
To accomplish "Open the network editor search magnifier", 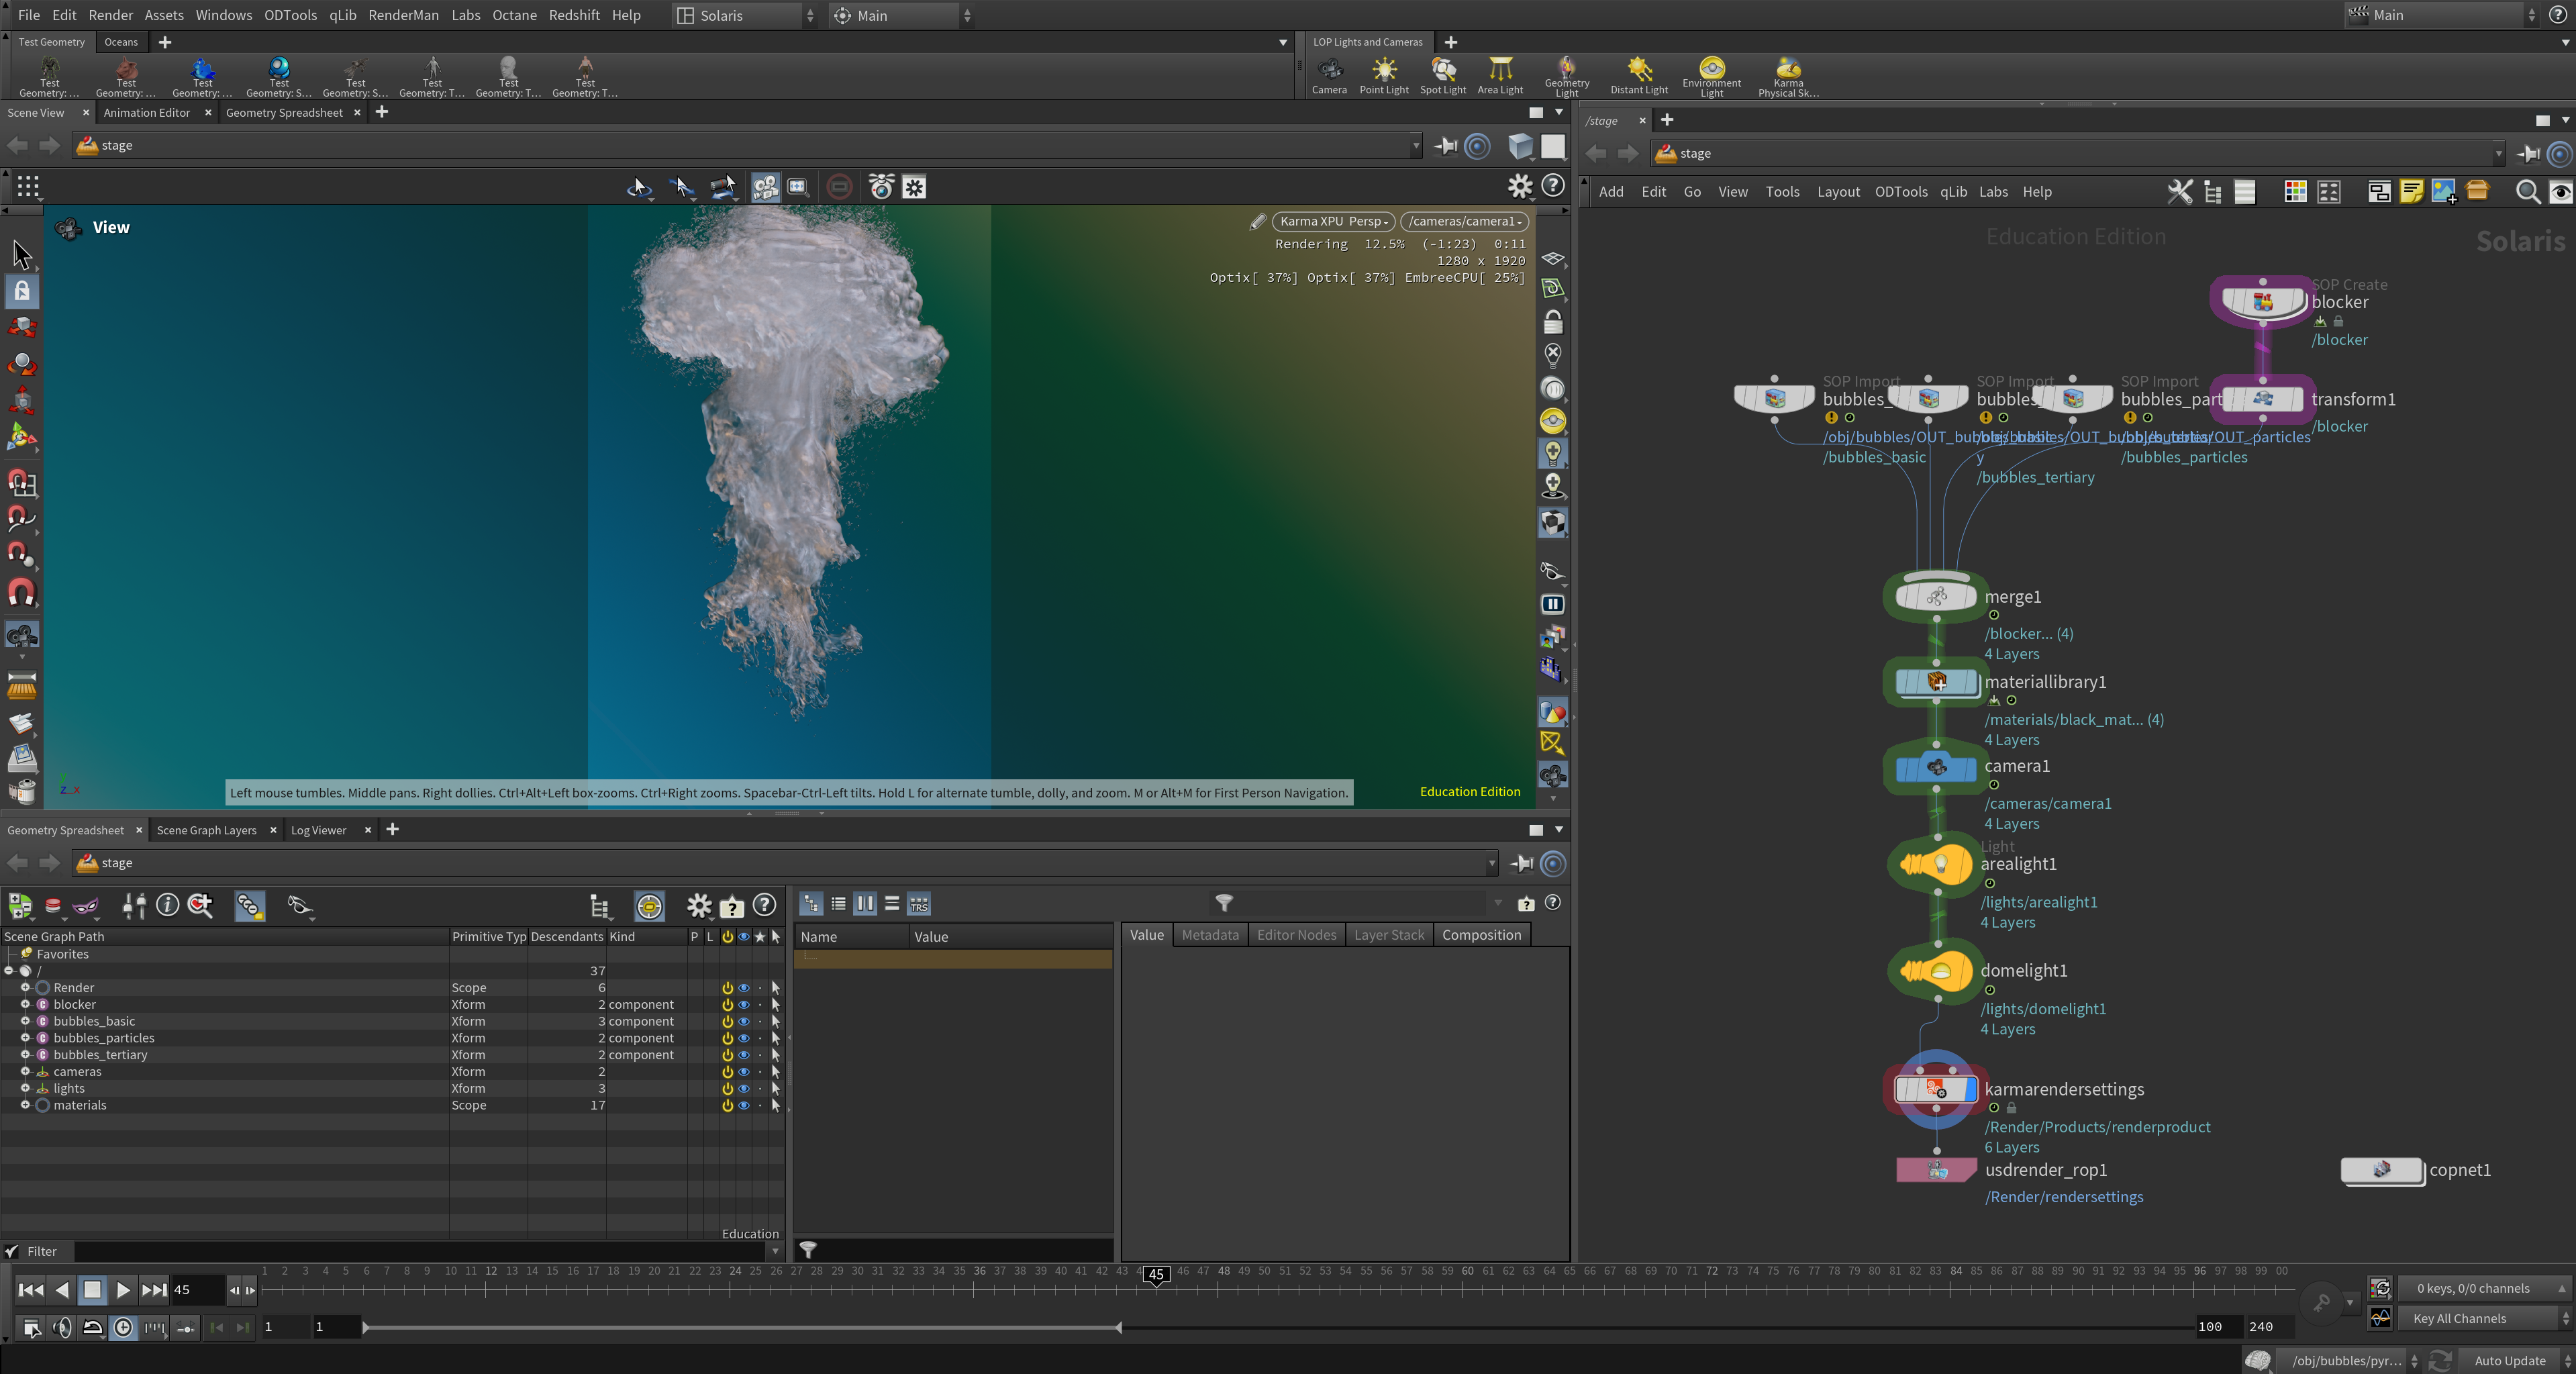I will coord(2527,192).
